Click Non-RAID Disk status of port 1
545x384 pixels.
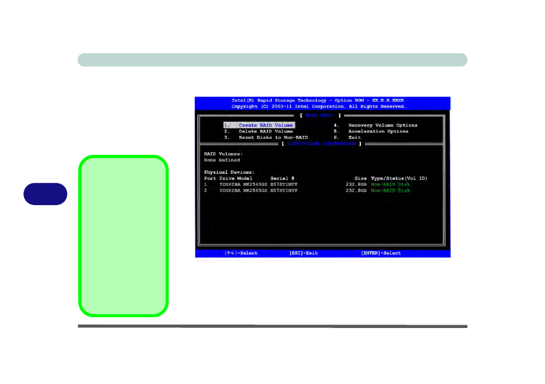(x=390, y=185)
